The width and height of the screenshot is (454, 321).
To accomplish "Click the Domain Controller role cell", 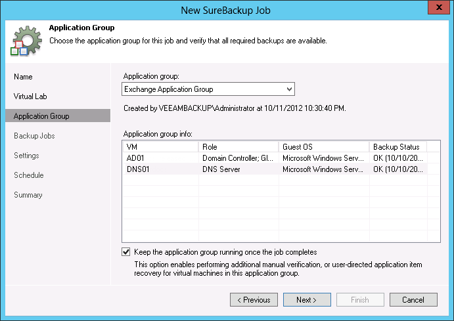I will coord(238,158).
